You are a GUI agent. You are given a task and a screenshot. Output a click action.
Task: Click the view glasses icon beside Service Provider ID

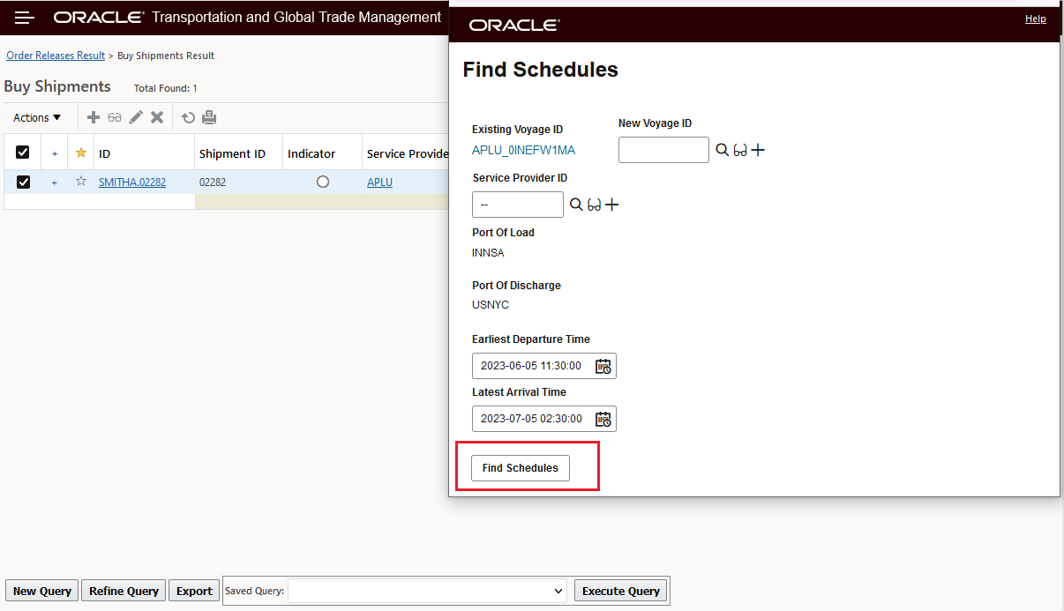pos(594,205)
